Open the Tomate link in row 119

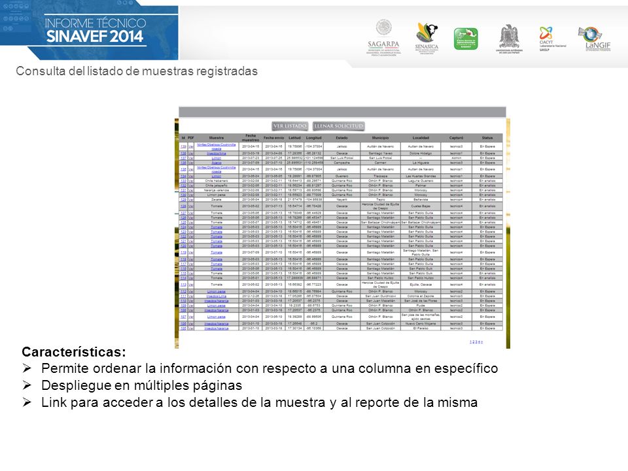(x=217, y=253)
